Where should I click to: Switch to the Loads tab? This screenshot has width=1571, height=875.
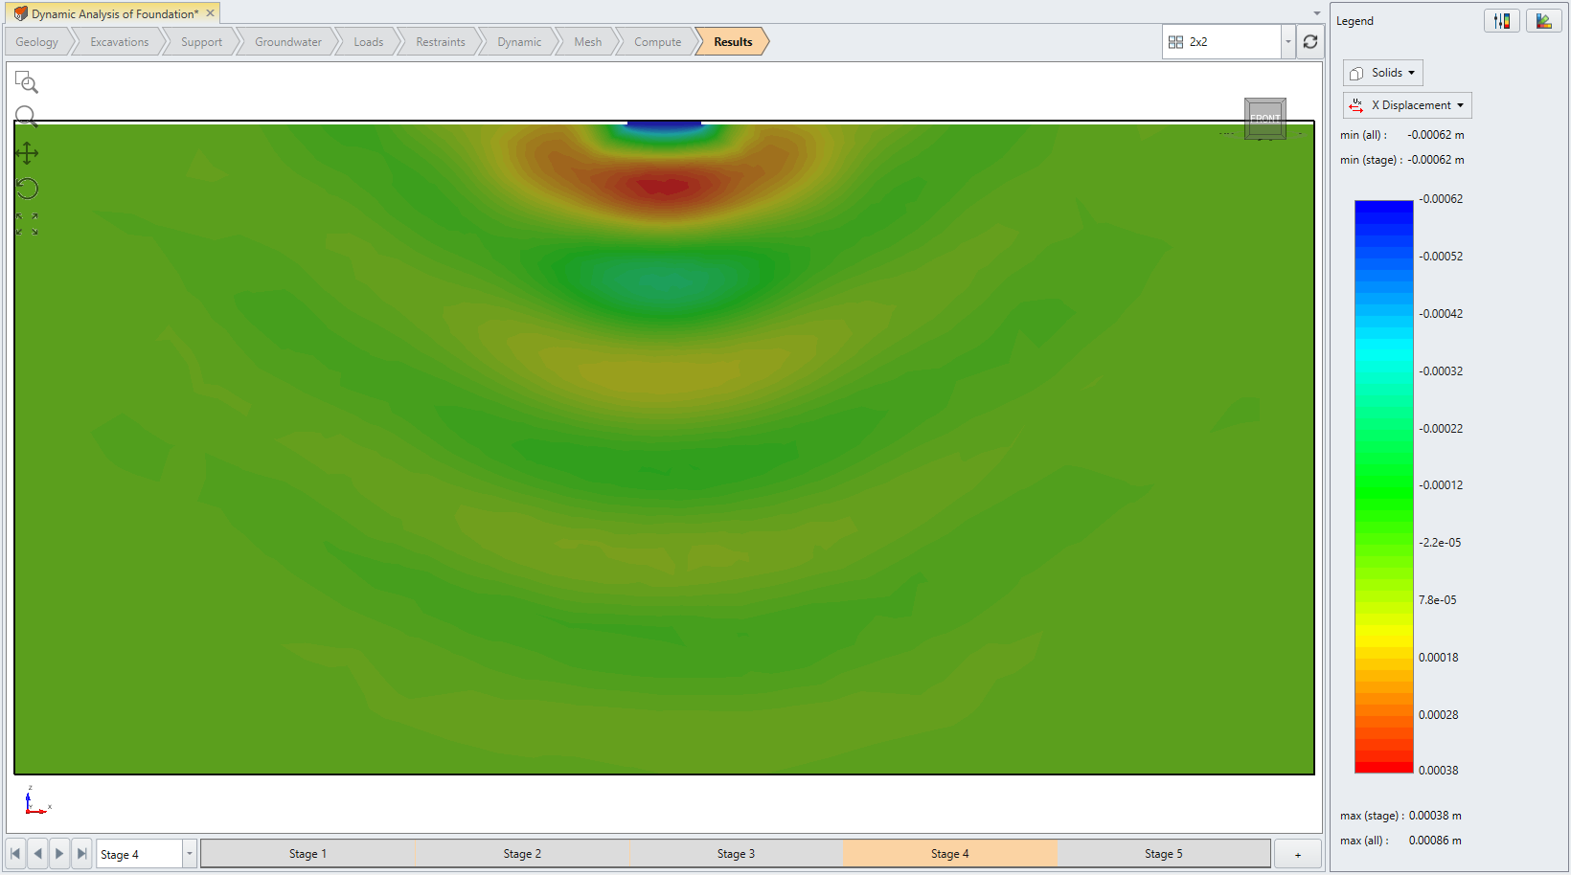coord(369,42)
